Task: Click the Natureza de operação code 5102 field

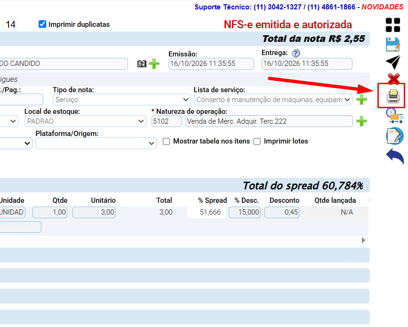Action: pyautogui.click(x=167, y=121)
